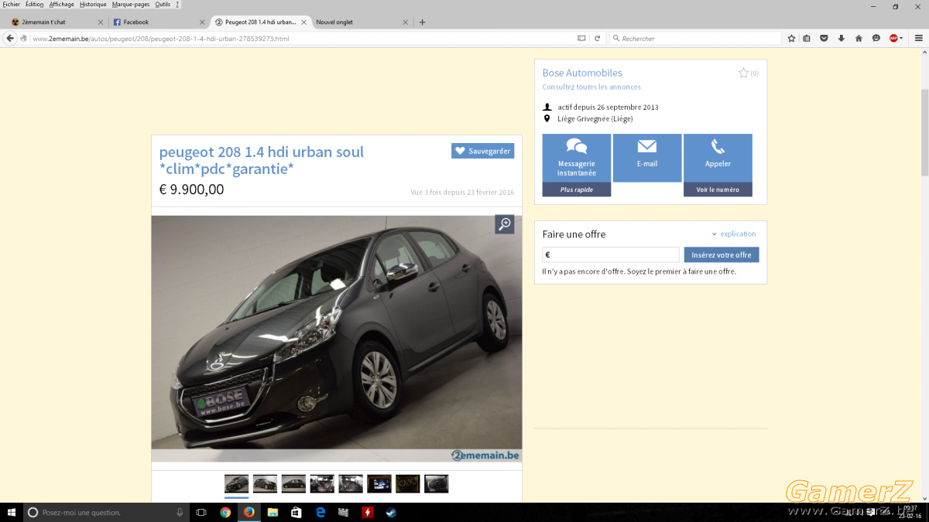The image size is (929, 522).
Task: Click 'Voir le numéro' under Appeler
Action: pyautogui.click(x=718, y=189)
